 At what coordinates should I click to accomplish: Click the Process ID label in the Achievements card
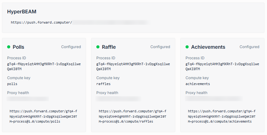[195, 58]
